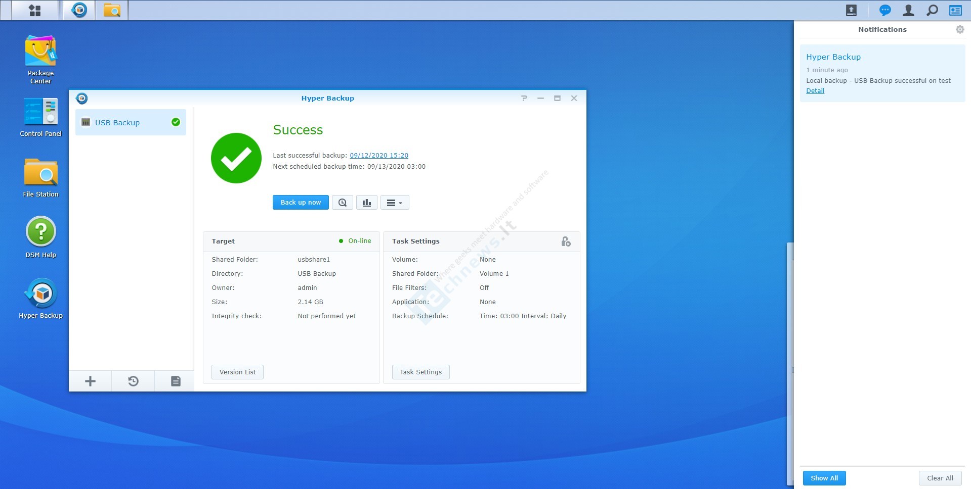Click the Back up now button
This screenshot has height=489, width=971.
point(301,203)
